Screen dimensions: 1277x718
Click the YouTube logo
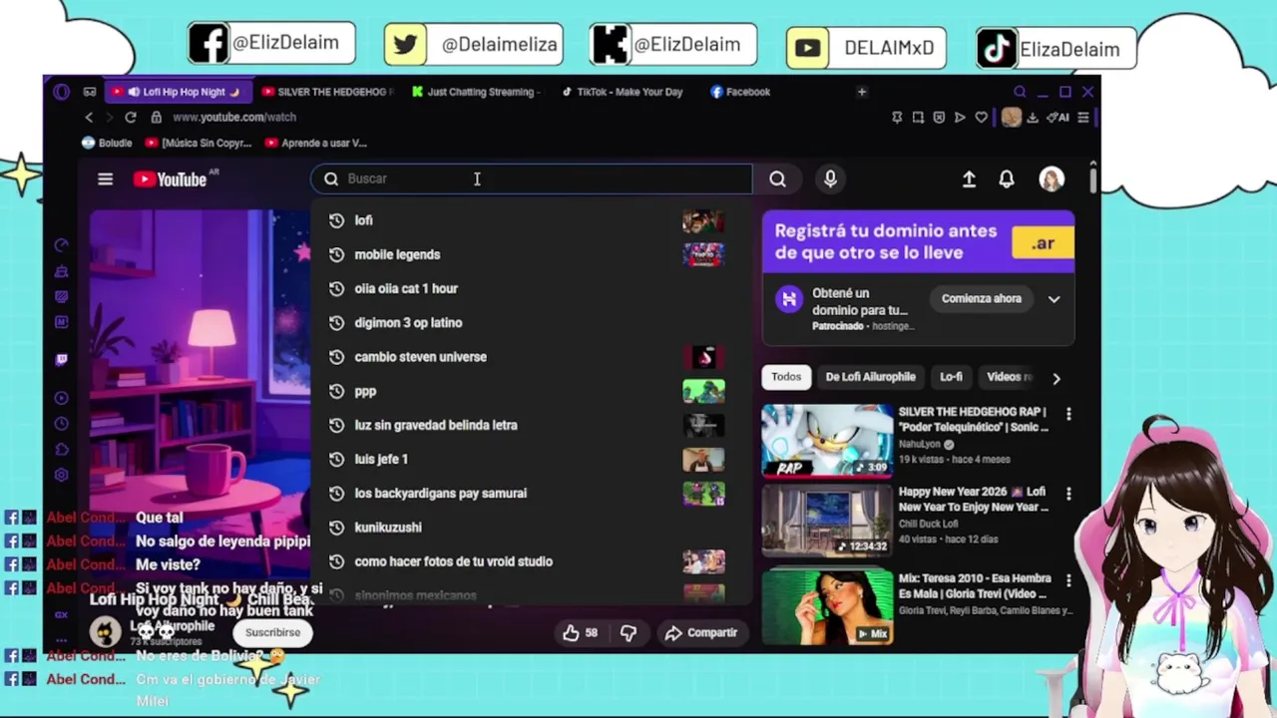(x=170, y=179)
